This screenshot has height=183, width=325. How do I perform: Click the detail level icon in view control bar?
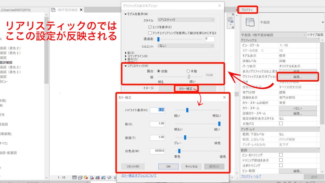click(74, 178)
